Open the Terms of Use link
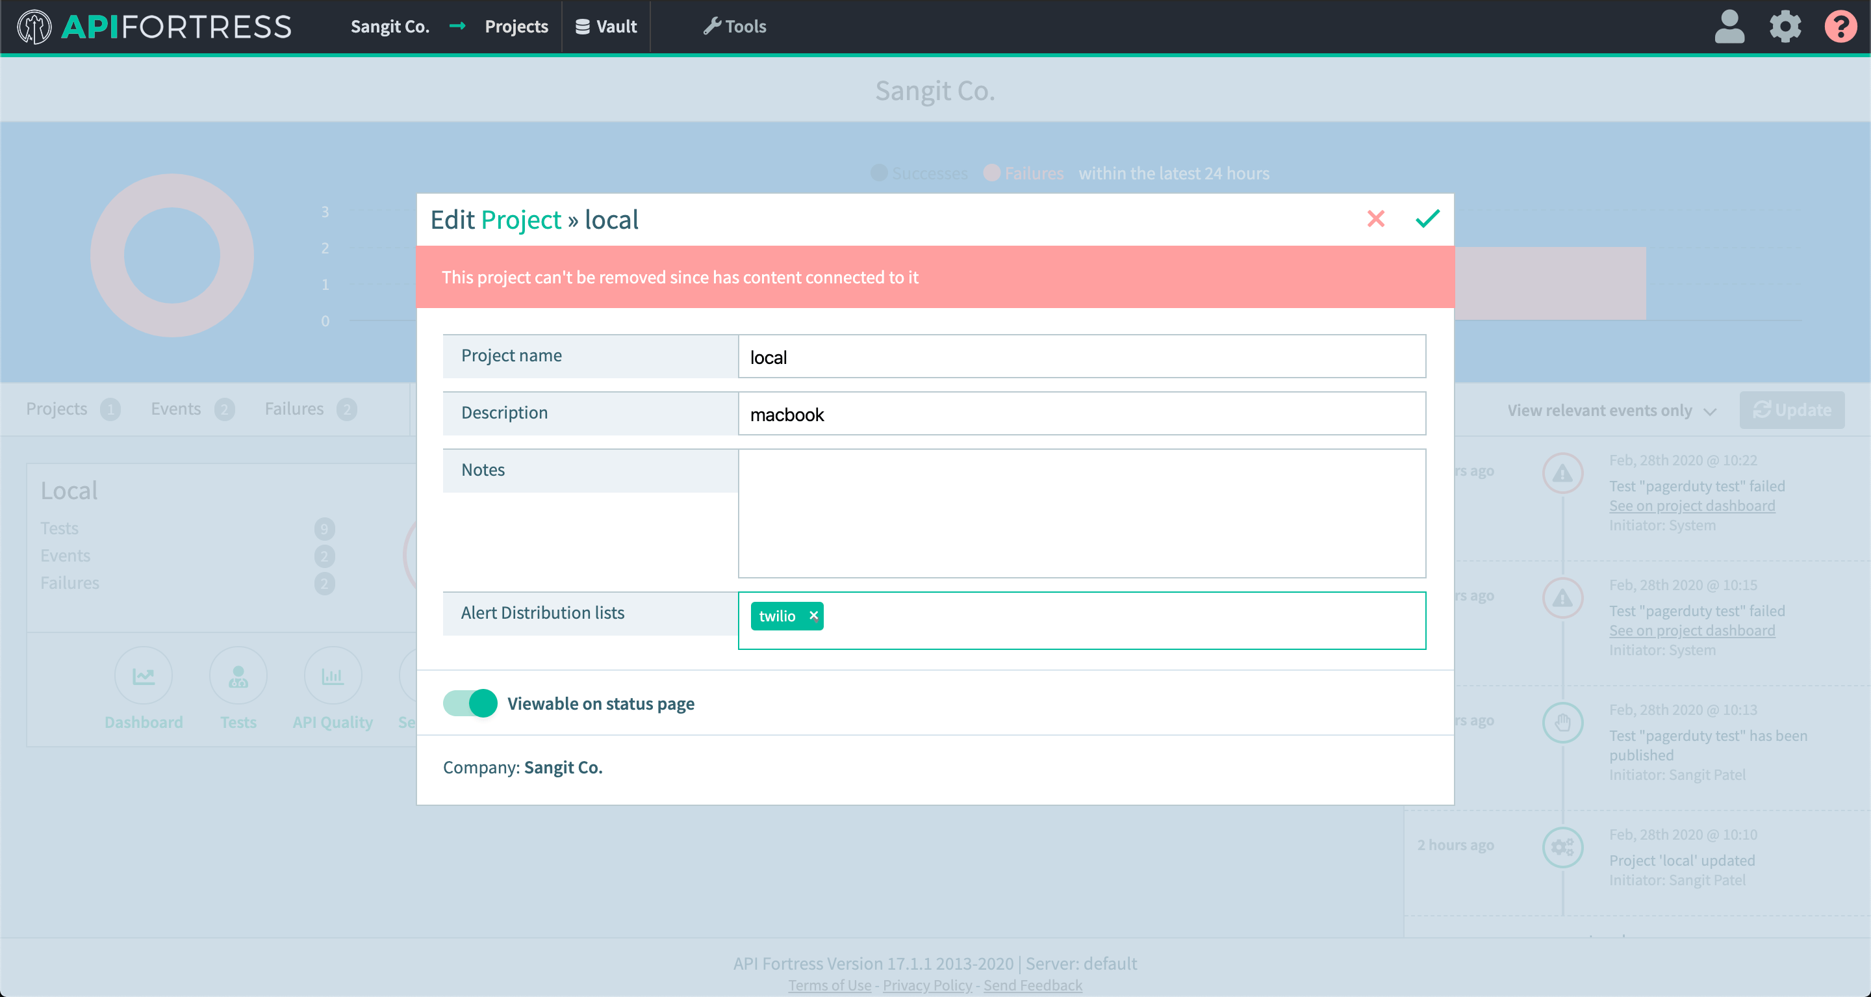This screenshot has height=997, width=1871. [829, 985]
